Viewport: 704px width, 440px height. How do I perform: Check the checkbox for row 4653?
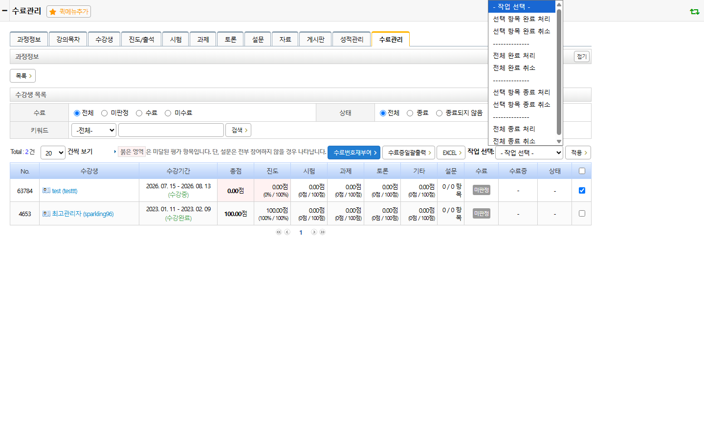tap(582, 213)
